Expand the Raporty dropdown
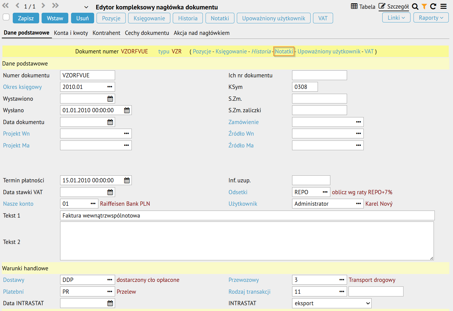 point(431,18)
